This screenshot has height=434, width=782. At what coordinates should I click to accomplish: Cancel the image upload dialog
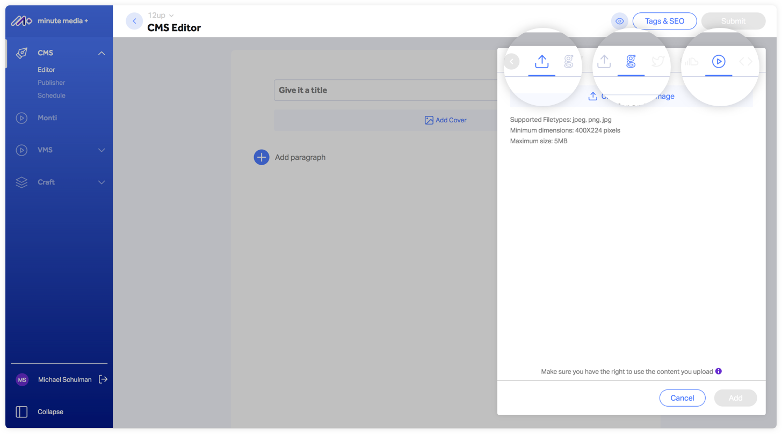682,398
